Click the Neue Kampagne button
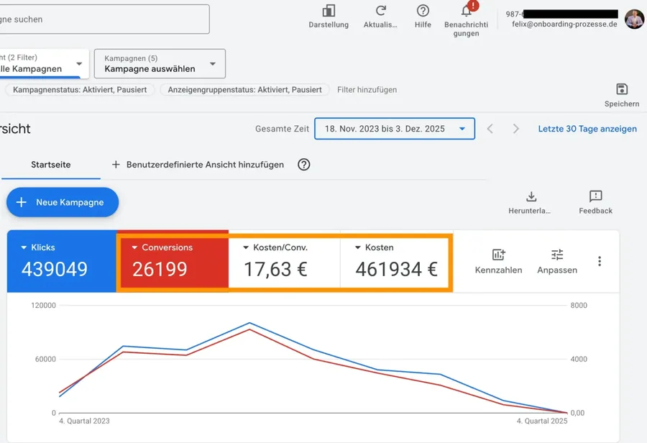Viewport: 647px width, 443px height. tap(63, 202)
